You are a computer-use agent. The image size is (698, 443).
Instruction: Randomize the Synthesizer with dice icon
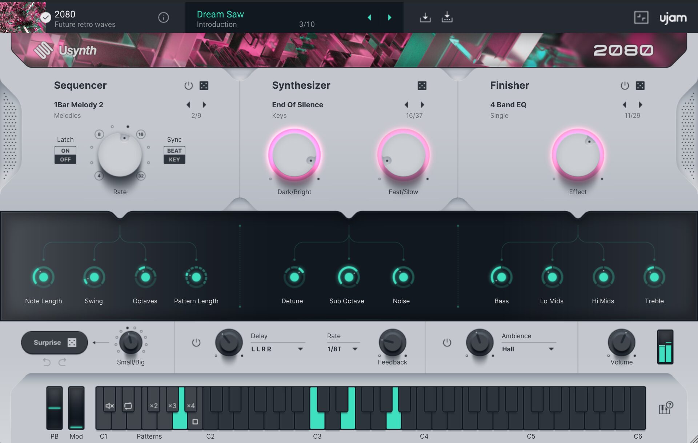pyautogui.click(x=422, y=85)
